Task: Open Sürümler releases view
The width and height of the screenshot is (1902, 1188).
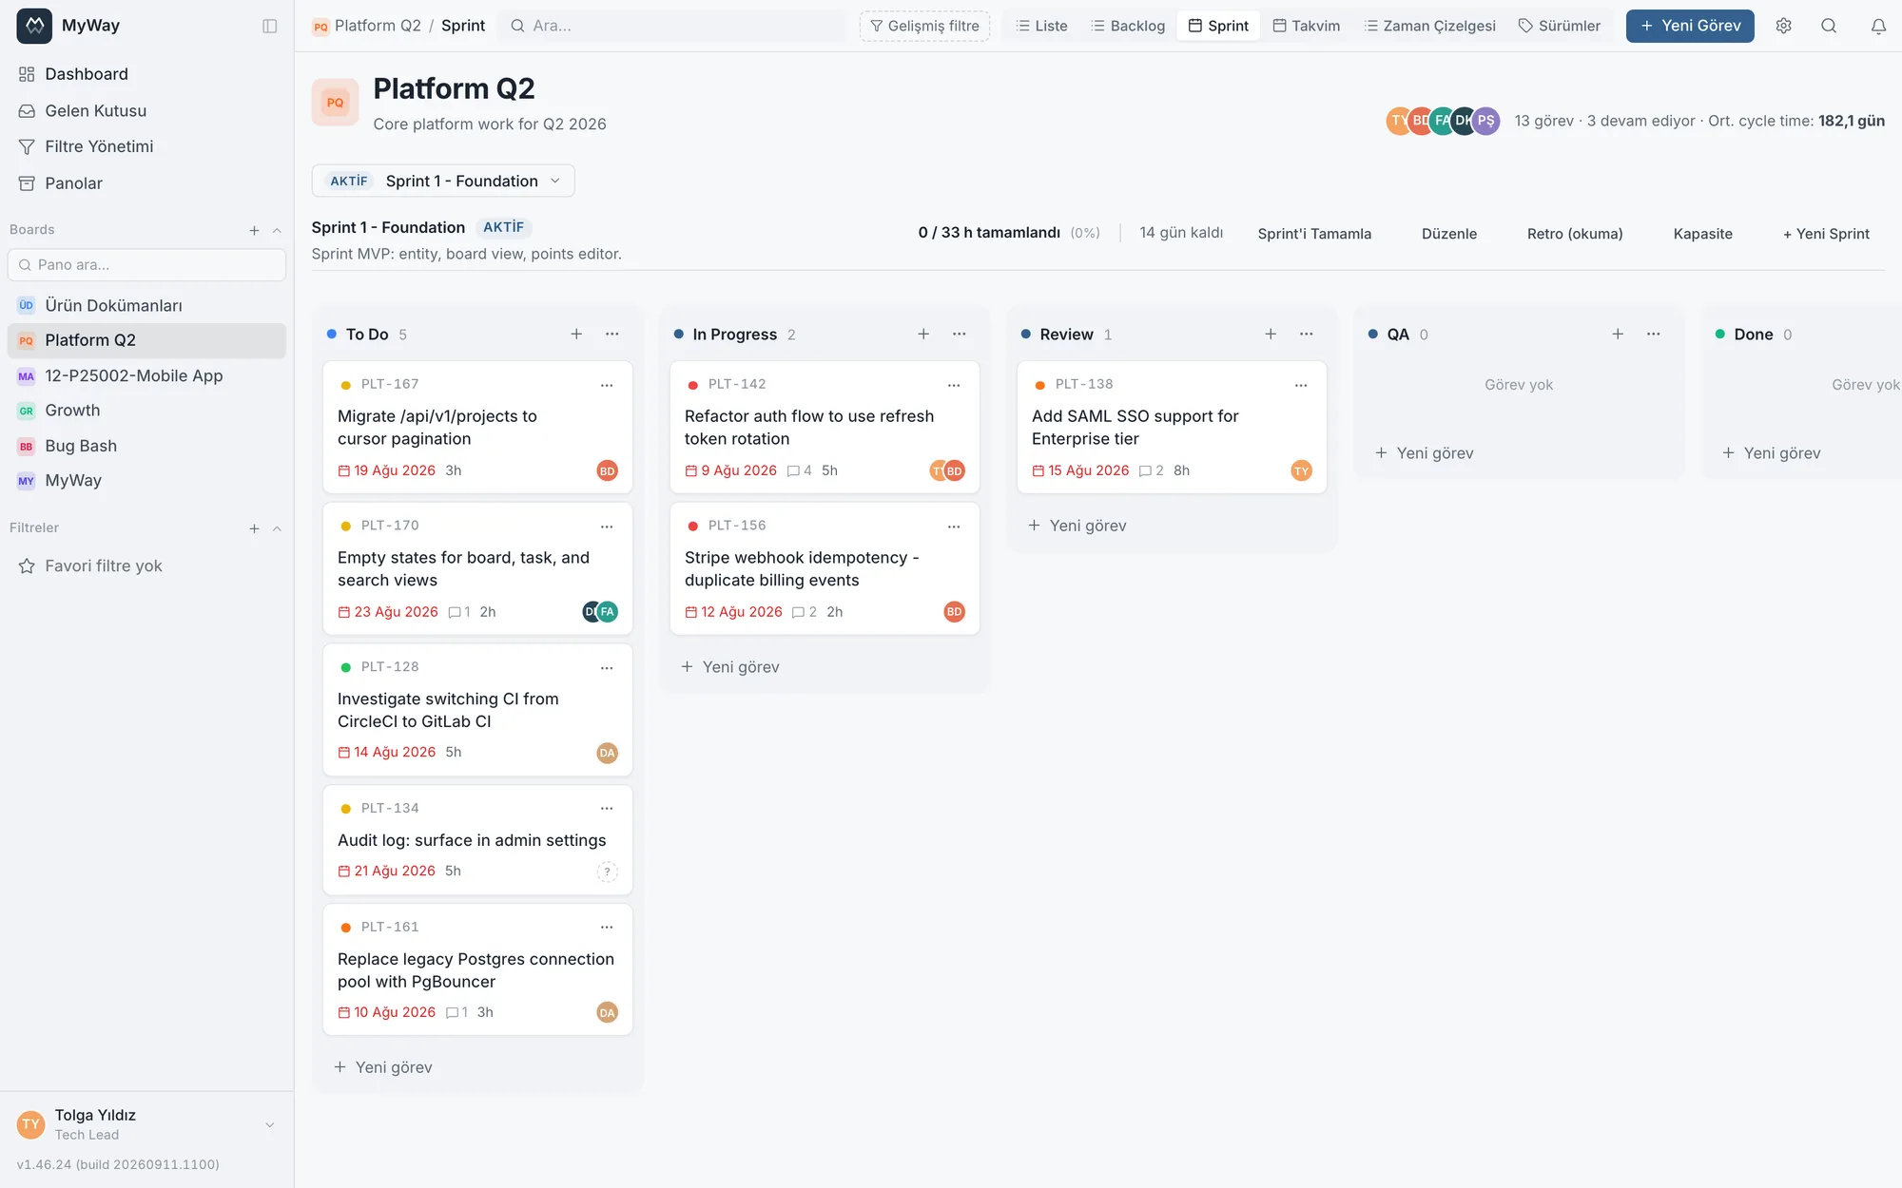Action: [x=1560, y=26]
